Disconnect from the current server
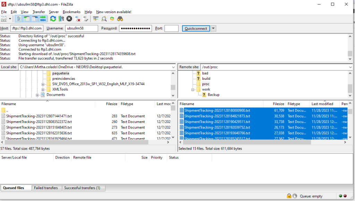 pos(77,19)
